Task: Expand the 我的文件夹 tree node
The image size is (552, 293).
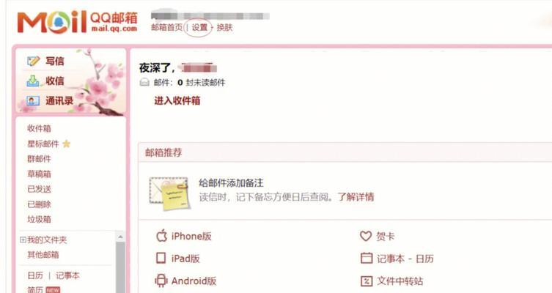Action: pos(23,240)
